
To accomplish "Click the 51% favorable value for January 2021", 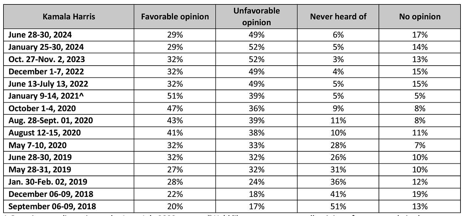I will tap(175, 96).
